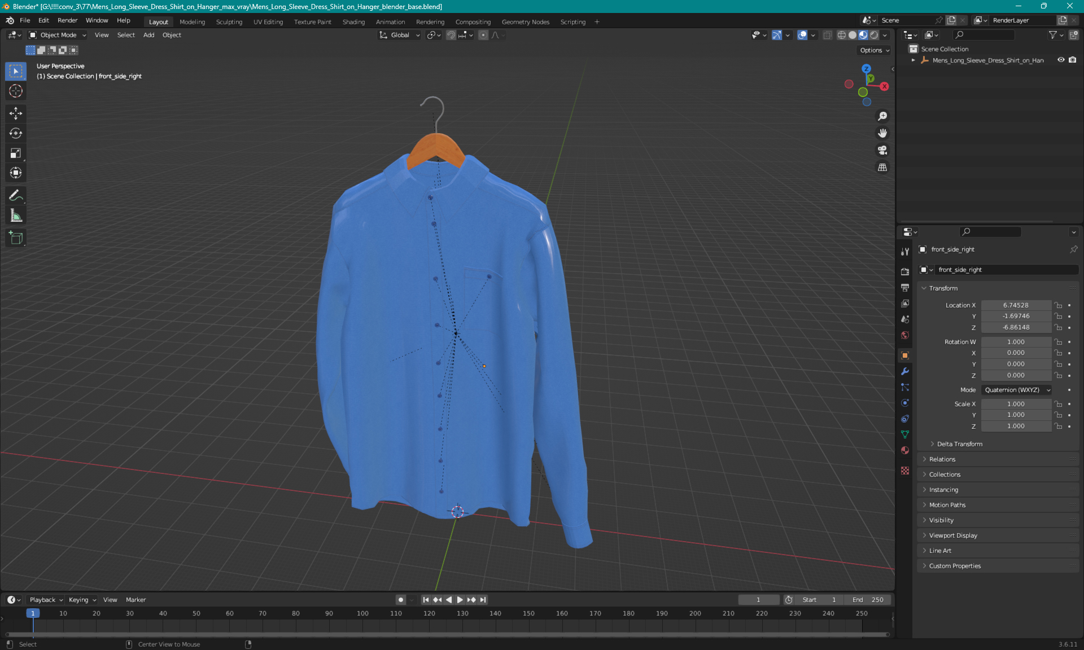Open the Physics properties tab

click(905, 403)
